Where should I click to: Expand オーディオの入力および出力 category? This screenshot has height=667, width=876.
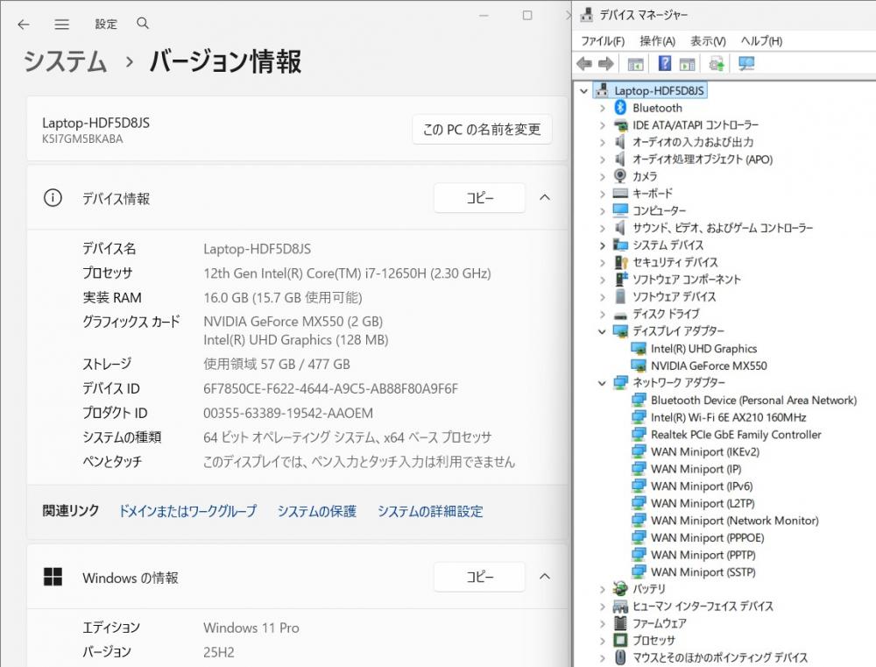pyautogui.click(x=603, y=143)
